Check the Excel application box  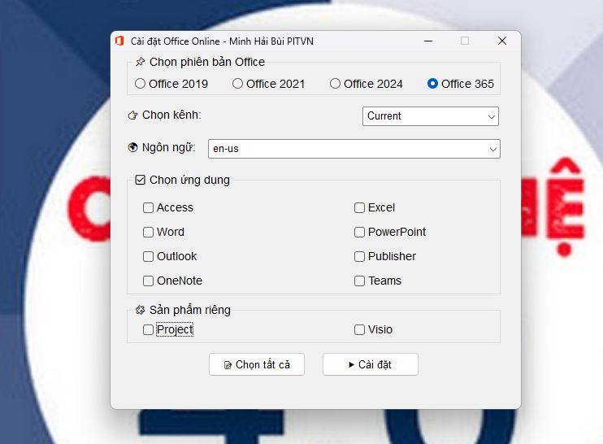click(x=360, y=208)
